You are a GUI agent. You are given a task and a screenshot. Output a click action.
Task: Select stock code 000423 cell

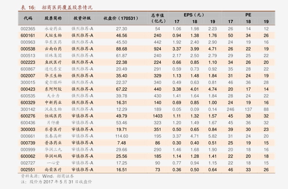point(28,89)
